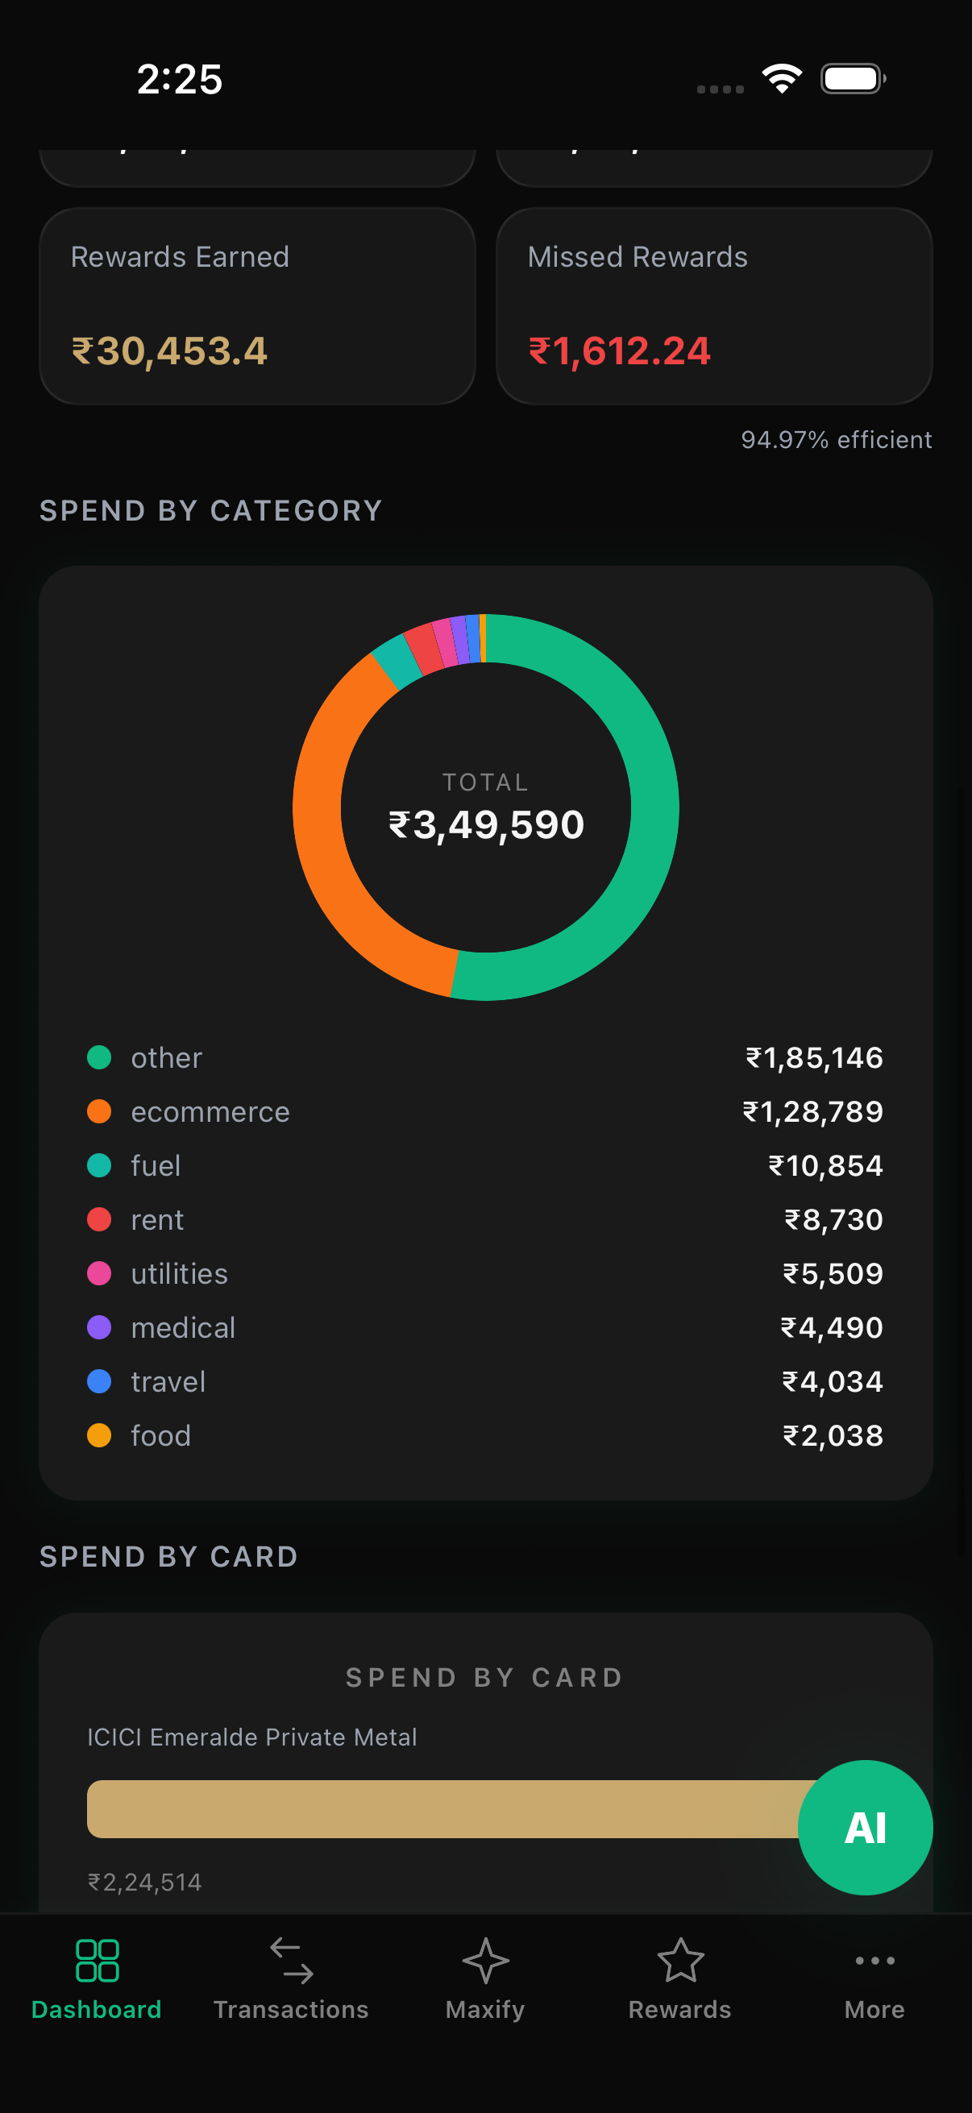The height and width of the screenshot is (2113, 972).
Task: Select the Dashboard grid icon
Action: pos(97,1961)
